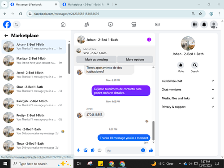Search in conversation using the Search icon
Screen dimensions: 224x168
(195, 65)
